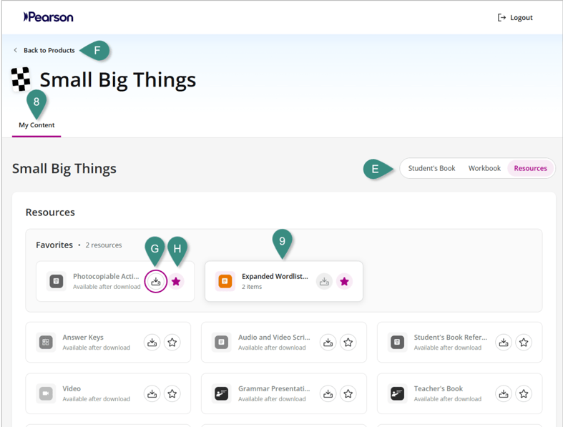
Task: Switch to the Workbook section
Action: pos(484,169)
